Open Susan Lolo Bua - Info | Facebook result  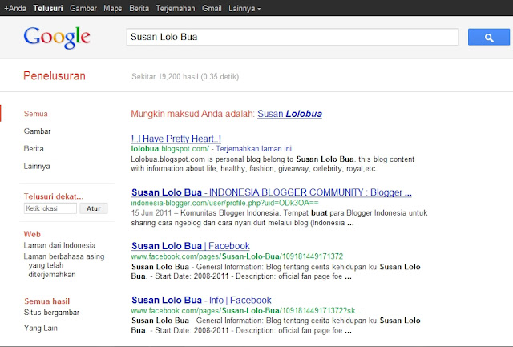[x=201, y=300]
